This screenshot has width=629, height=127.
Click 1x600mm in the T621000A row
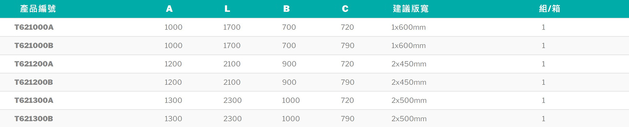408,27
